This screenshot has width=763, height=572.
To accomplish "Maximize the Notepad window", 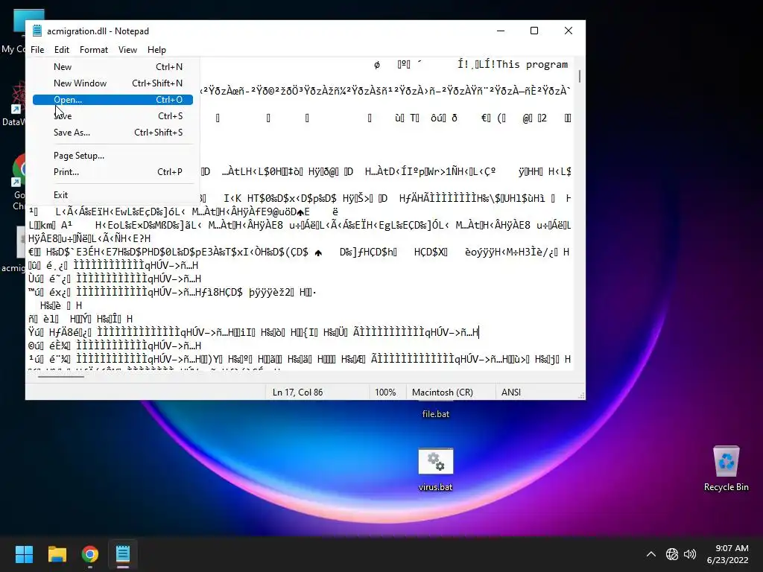I will click(534, 31).
